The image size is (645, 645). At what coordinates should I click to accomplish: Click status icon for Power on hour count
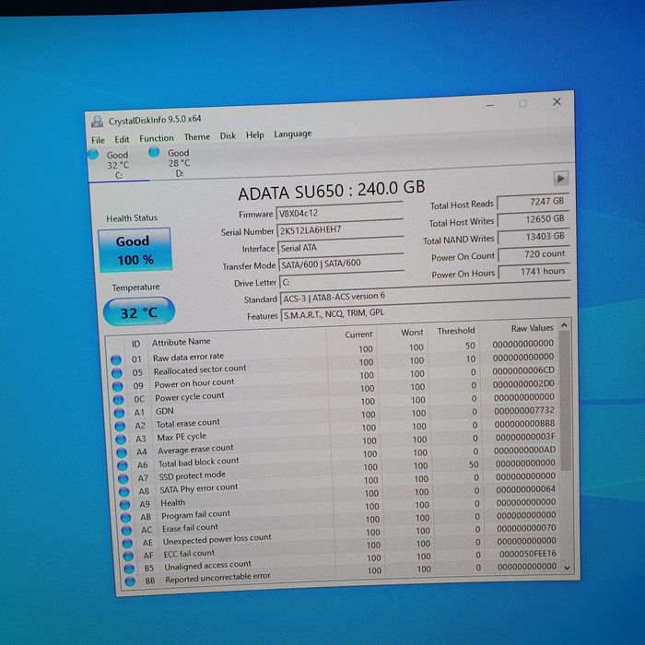pyautogui.click(x=118, y=386)
